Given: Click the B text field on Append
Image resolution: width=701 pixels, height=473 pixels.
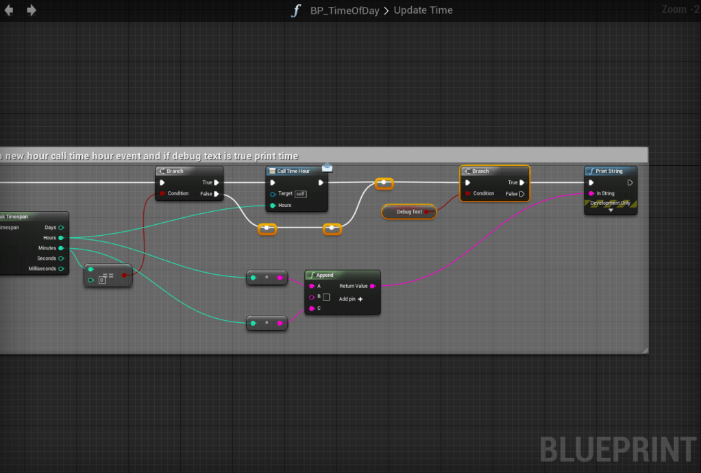Looking at the screenshot, I should click(326, 297).
